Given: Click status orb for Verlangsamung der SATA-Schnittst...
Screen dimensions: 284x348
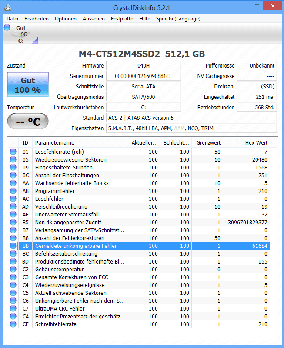Looking at the screenshot, I should (x=13, y=230).
